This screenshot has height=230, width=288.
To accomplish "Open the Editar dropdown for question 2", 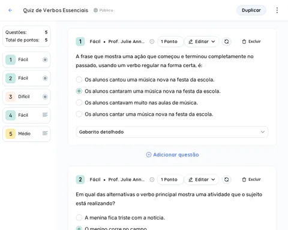I will pyautogui.click(x=202, y=180).
